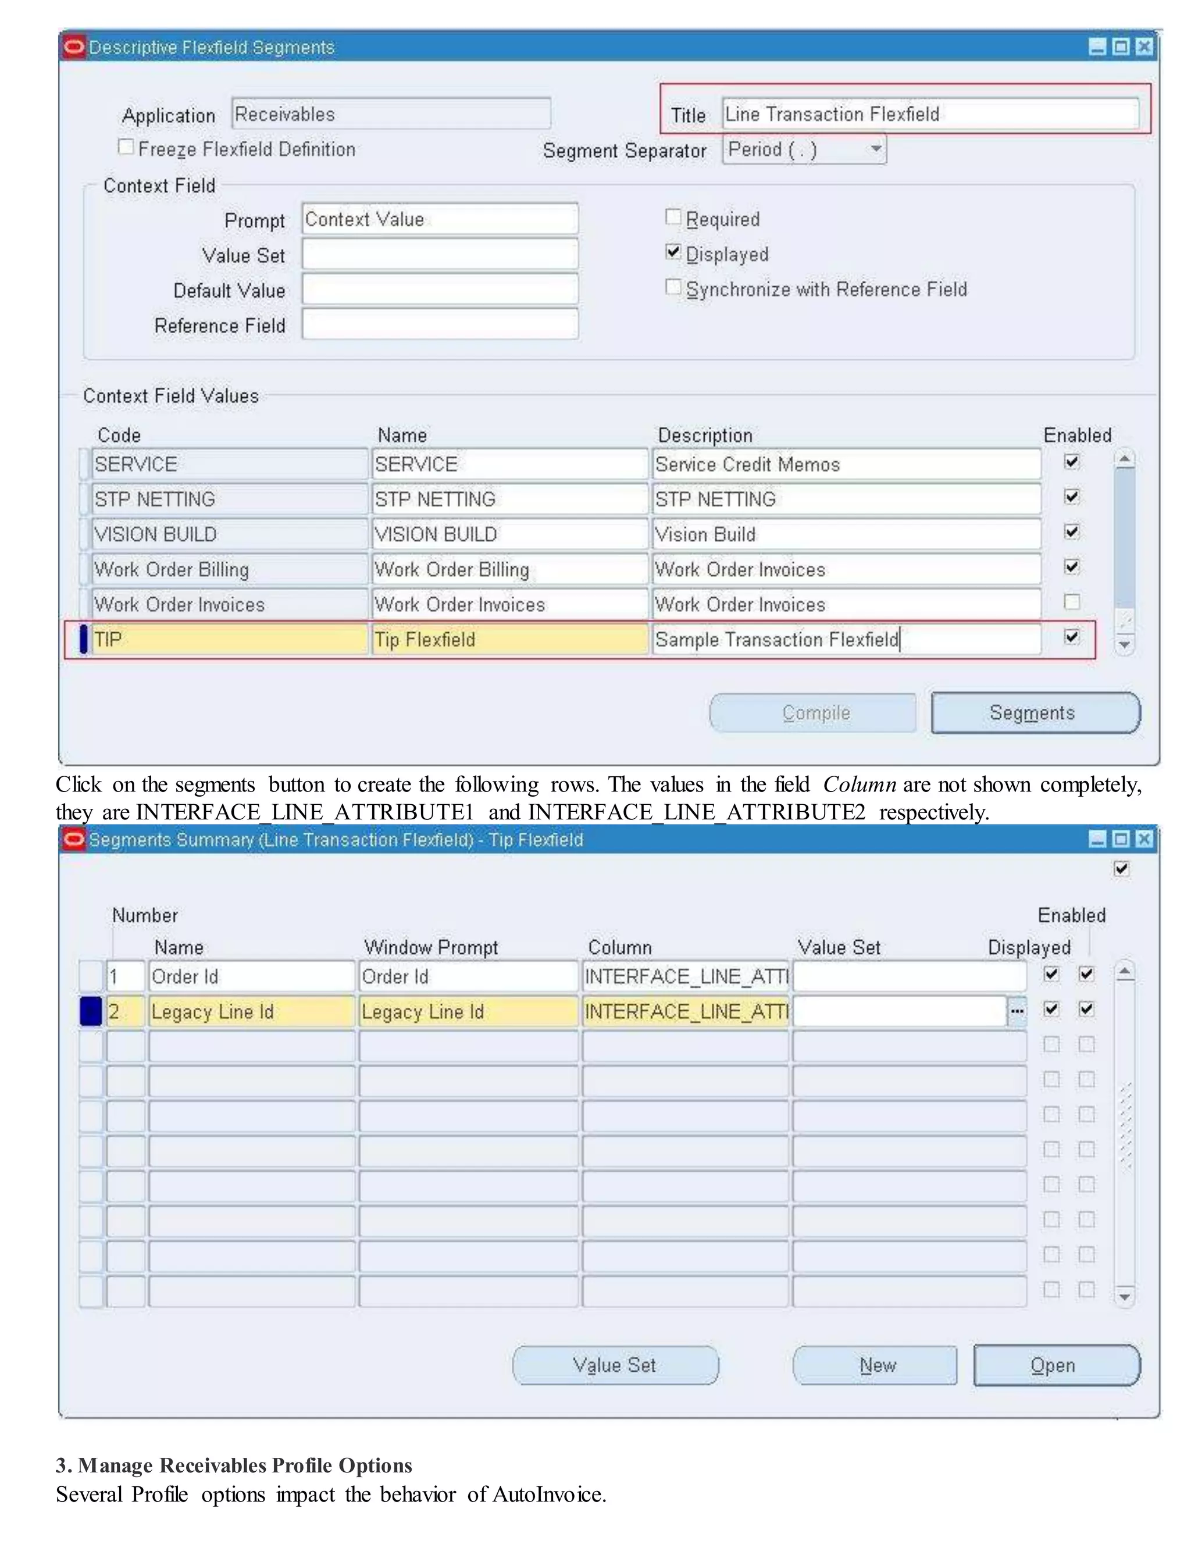This screenshot has height=1541, width=1191.
Task: Check the Required checkbox
Action: 673,217
